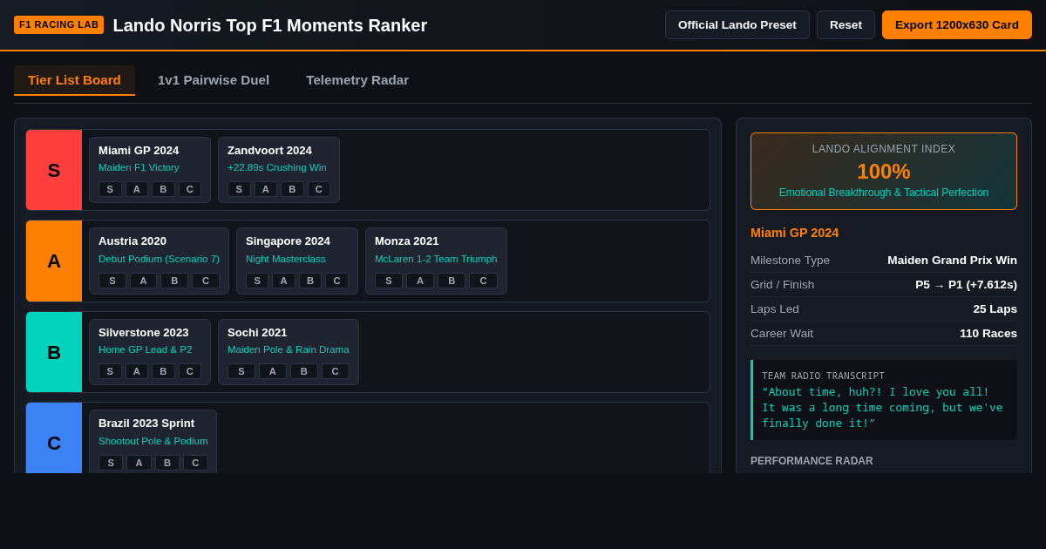The image size is (1046, 549).
Task: Select the Austria 2020 card title
Action: 132,241
